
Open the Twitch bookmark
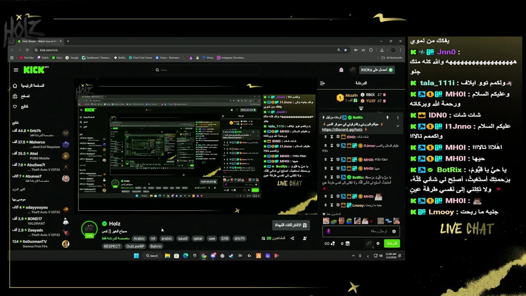[x=43, y=58]
